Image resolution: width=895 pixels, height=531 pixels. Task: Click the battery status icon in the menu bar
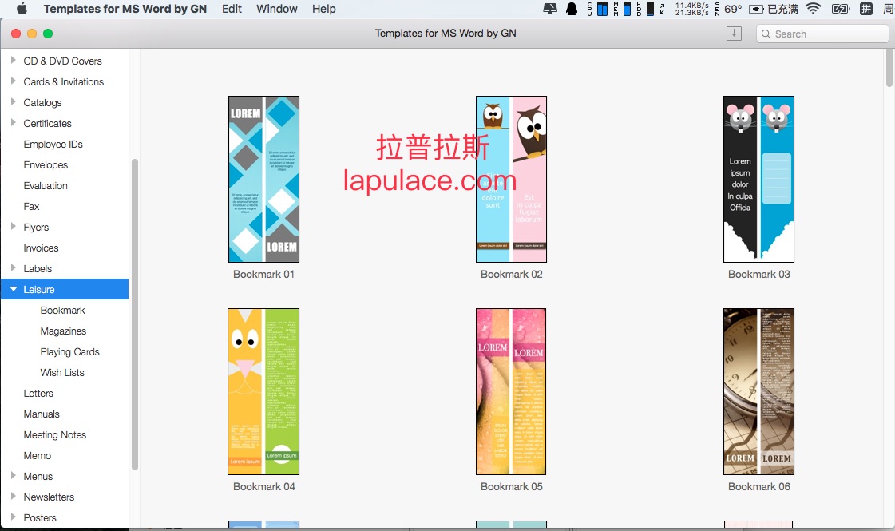(840, 9)
